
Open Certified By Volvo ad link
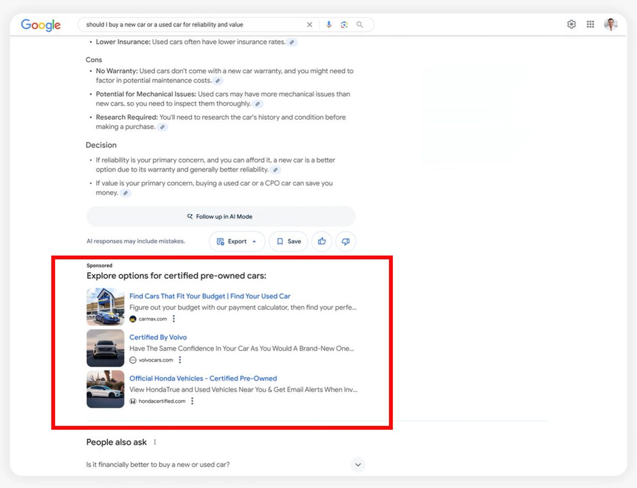click(158, 337)
